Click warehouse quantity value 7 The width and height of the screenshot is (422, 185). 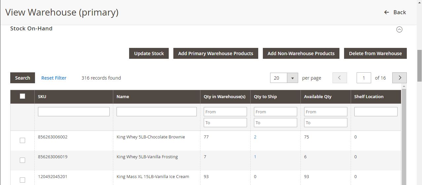point(205,157)
